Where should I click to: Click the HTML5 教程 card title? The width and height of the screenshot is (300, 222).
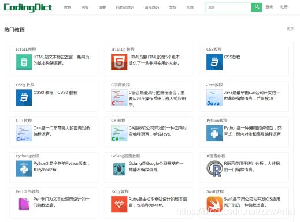[x=123, y=50]
